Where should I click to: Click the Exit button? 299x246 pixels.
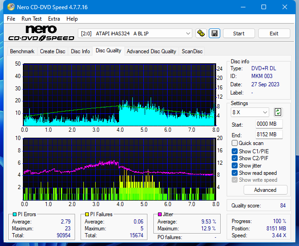274,34
